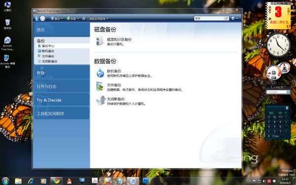Open the QQ penguin taskbar icon
The width and height of the screenshot is (296, 185).
(x=69, y=181)
